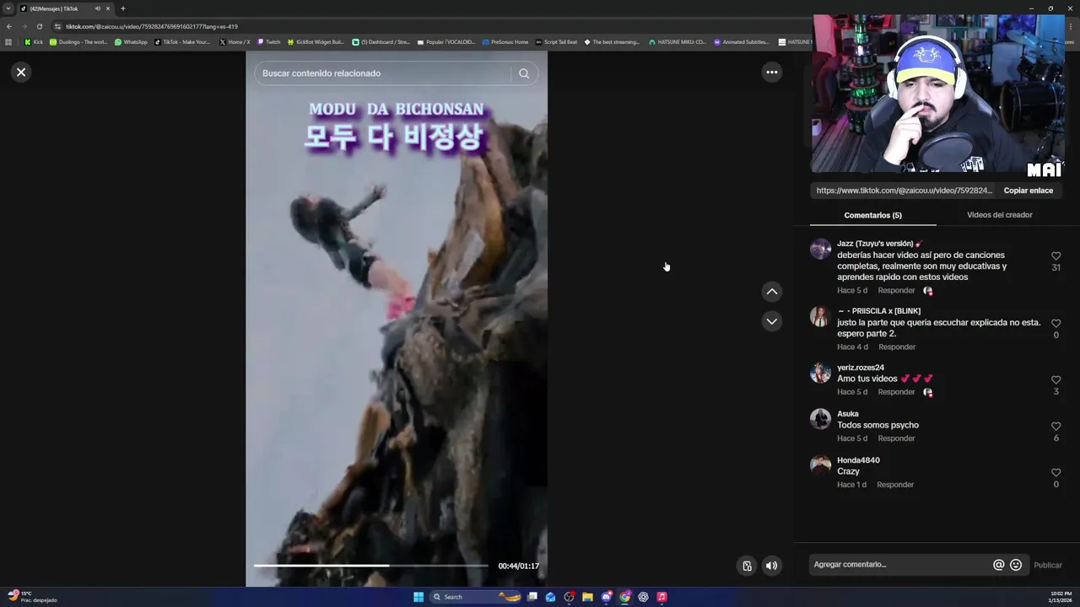
Task: Reload the page with refresh icon
Action: click(39, 26)
